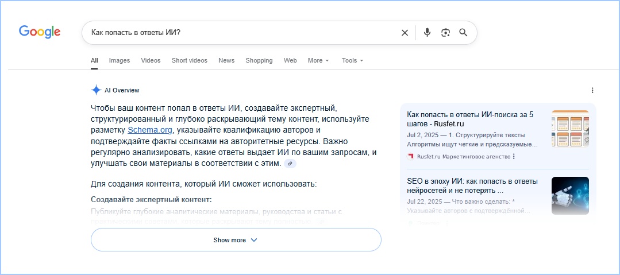The height and width of the screenshot is (275, 620).
Task: Click the Rusfet.ru article thumbnail
Action: (x=570, y=129)
